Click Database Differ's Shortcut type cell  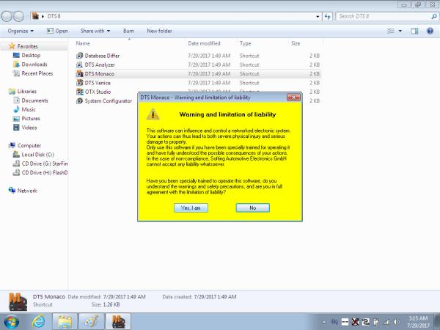coord(249,56)
